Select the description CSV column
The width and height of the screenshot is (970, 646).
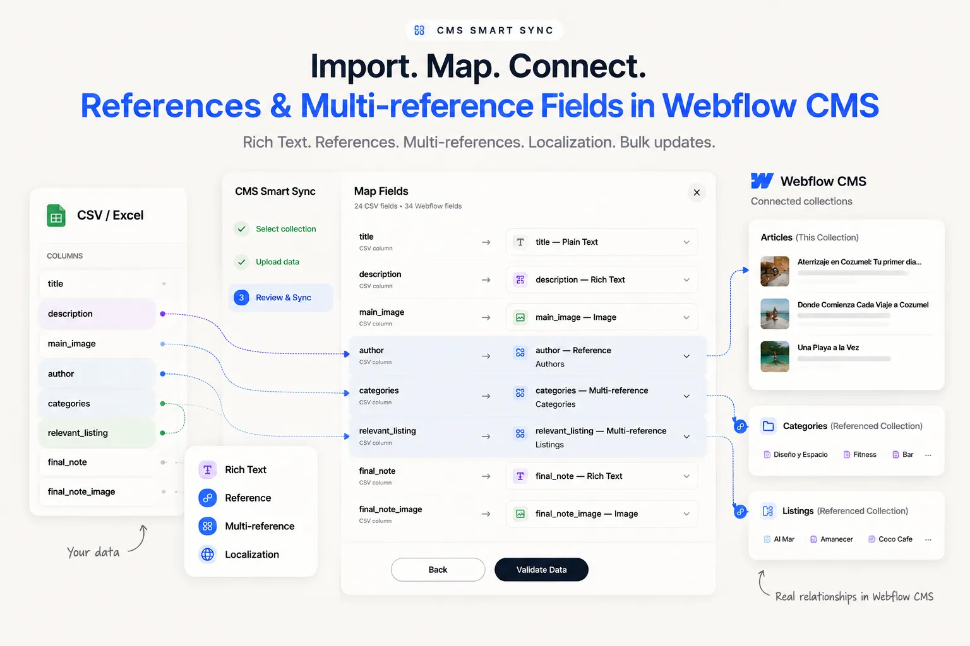tap(97, 314)
